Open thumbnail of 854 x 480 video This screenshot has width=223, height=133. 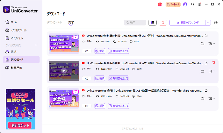coord(64,44)
